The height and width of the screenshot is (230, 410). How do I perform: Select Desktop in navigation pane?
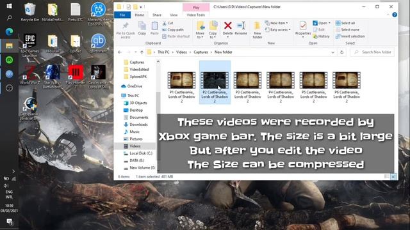136,110
